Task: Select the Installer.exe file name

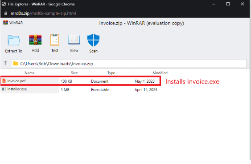Action: (17, 89)
